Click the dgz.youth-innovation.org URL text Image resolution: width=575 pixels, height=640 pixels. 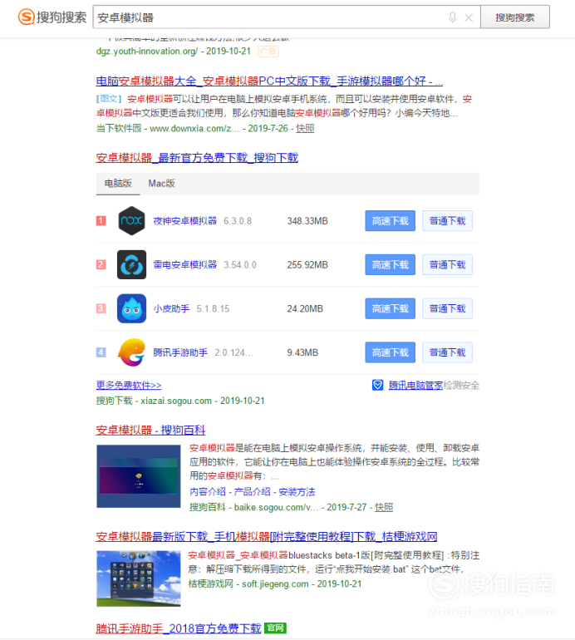[147, 51]
